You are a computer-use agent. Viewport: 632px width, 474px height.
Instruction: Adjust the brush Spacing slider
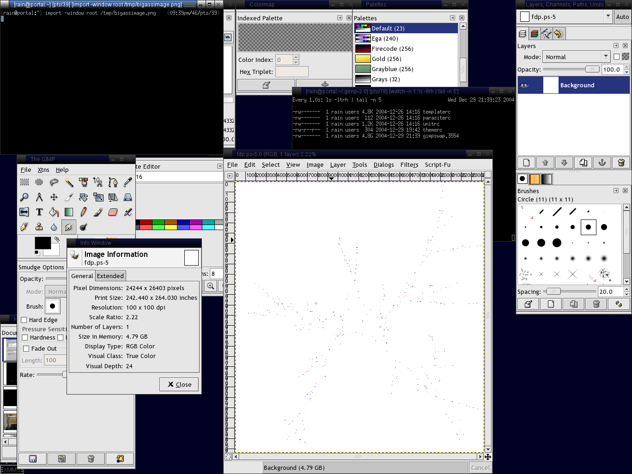[x=569, y=292]
